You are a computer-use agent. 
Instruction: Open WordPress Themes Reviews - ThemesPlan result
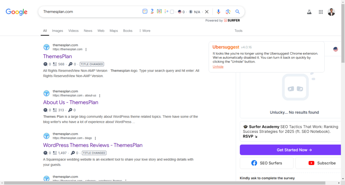tap(93, 145)
